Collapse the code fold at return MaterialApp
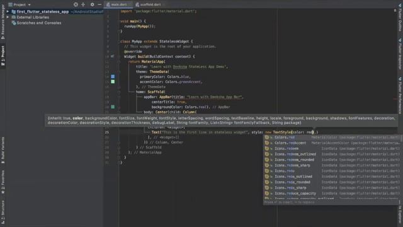This screenshot has height=227, width=403. [119, 62]
